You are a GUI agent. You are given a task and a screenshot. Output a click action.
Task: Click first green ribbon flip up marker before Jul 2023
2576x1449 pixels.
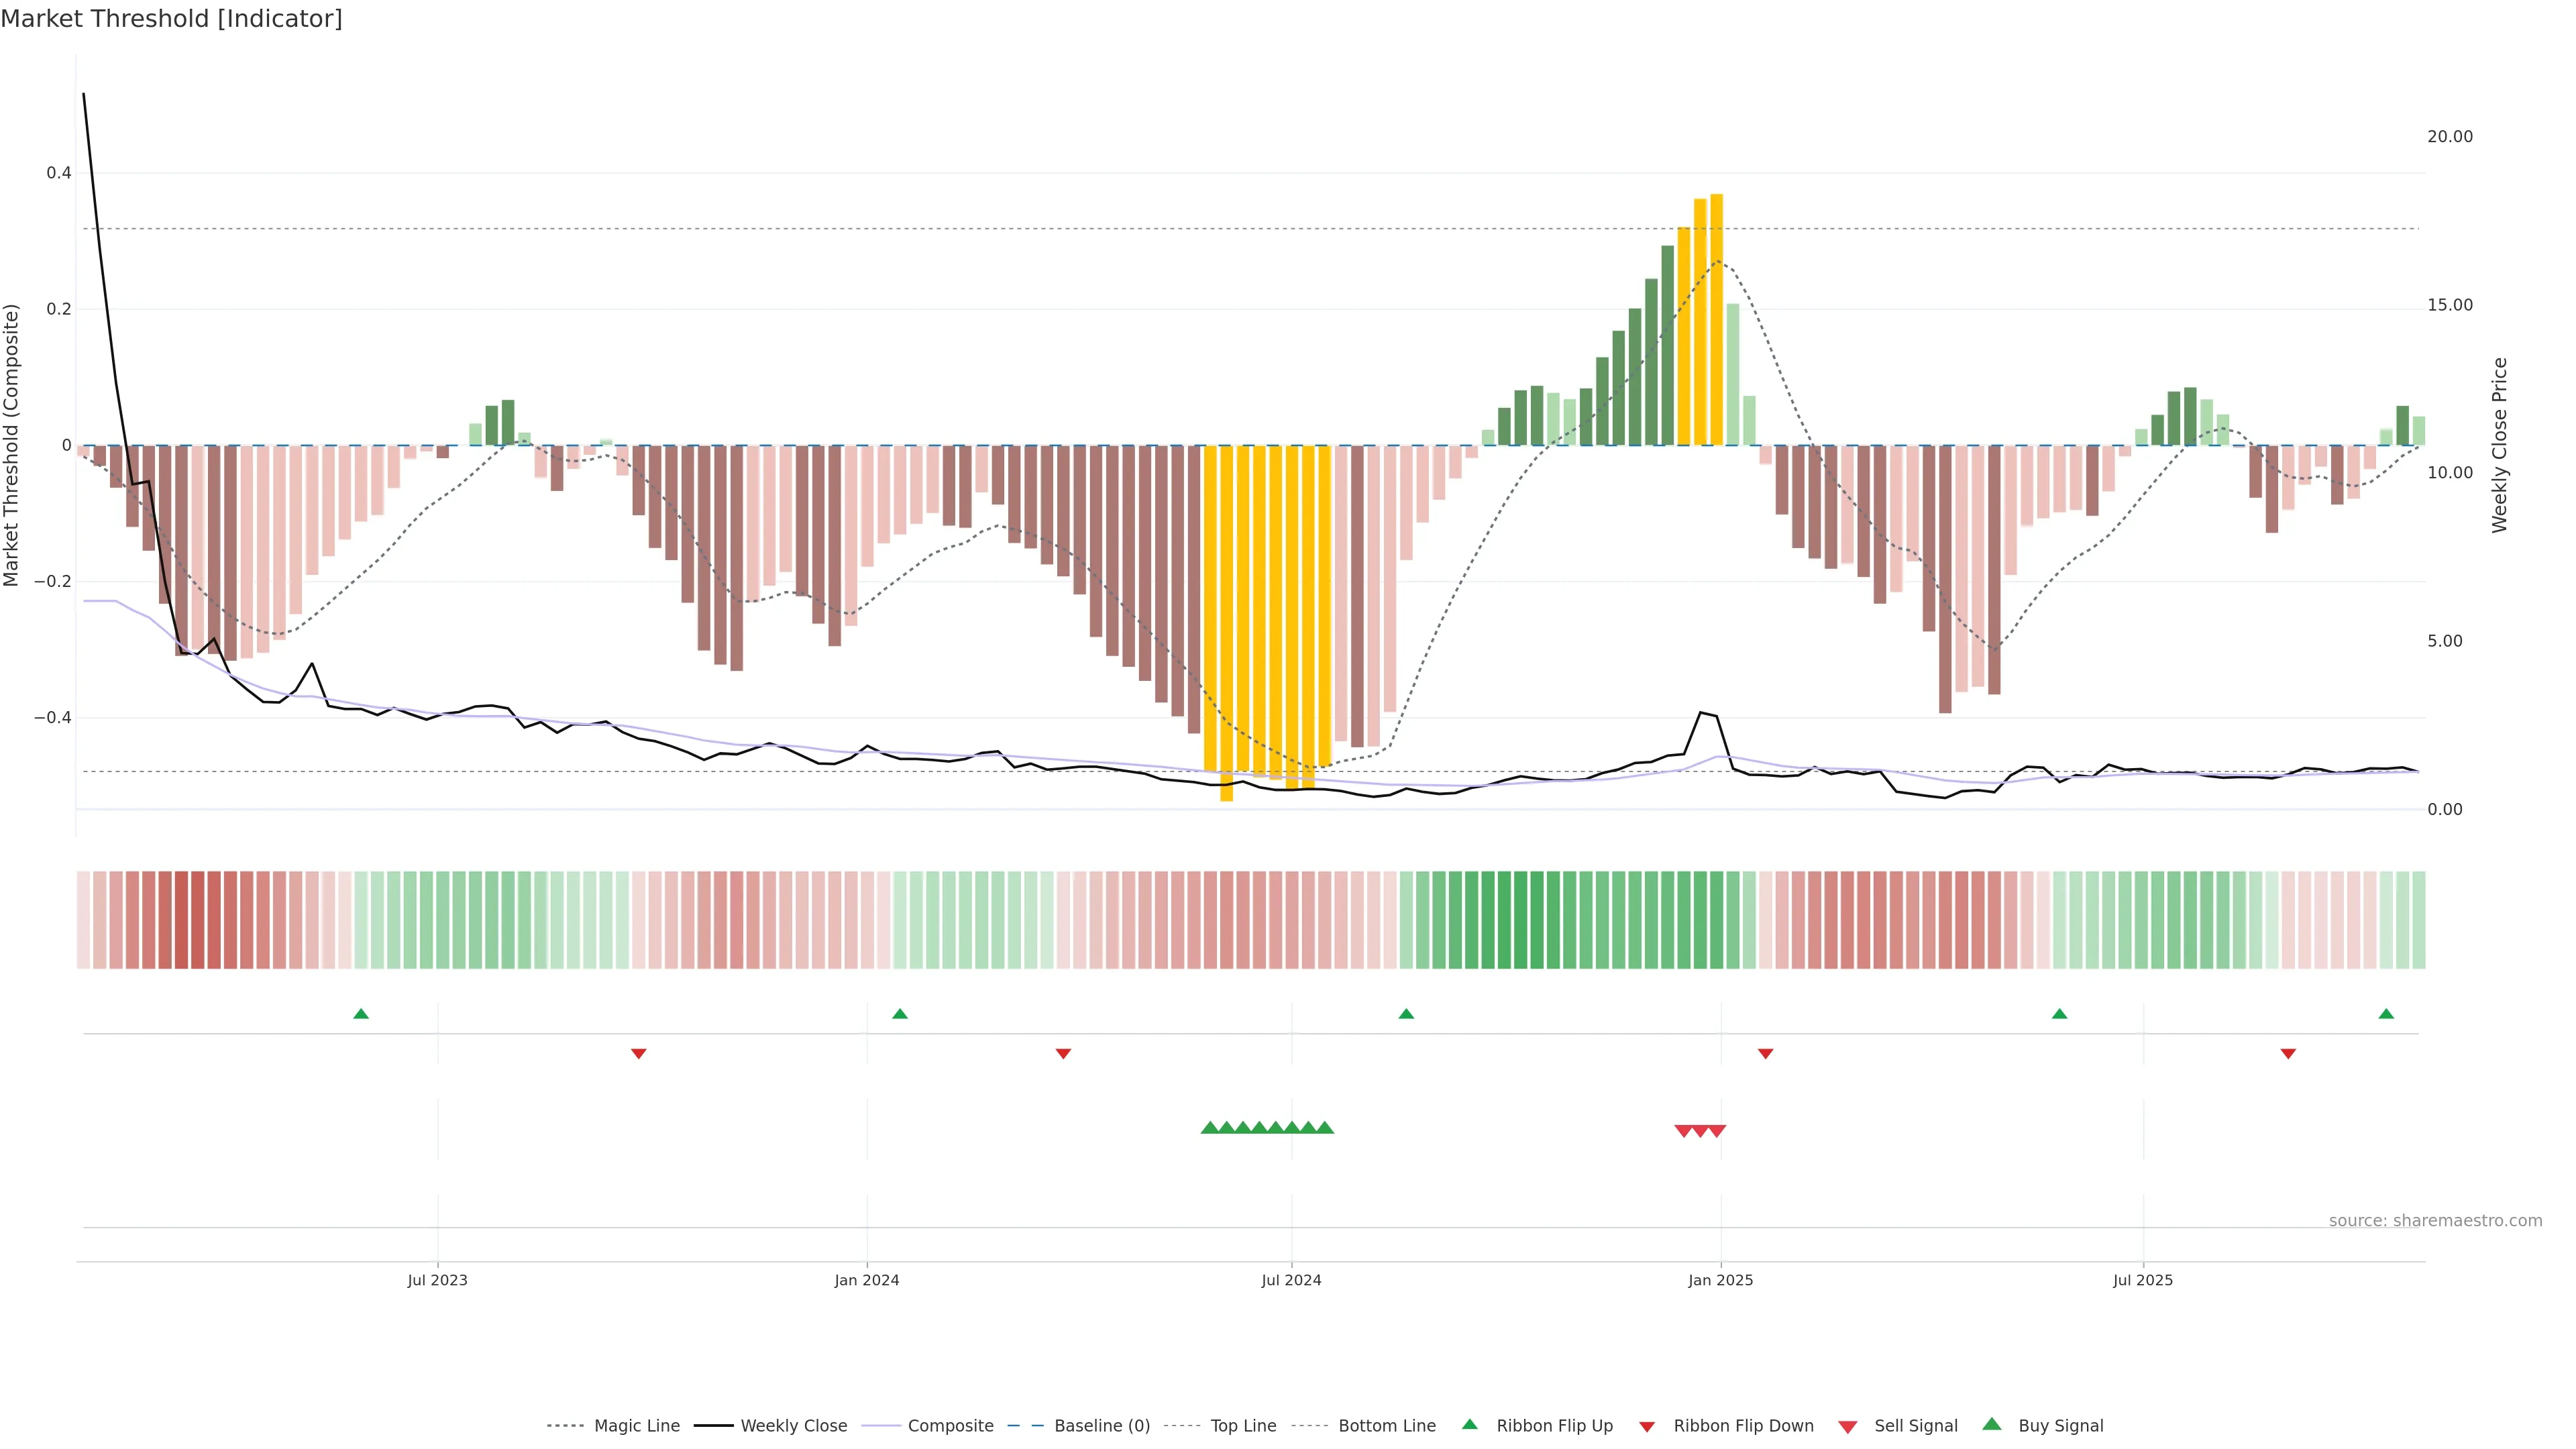pyautogui.click(x=361, y=1014)
